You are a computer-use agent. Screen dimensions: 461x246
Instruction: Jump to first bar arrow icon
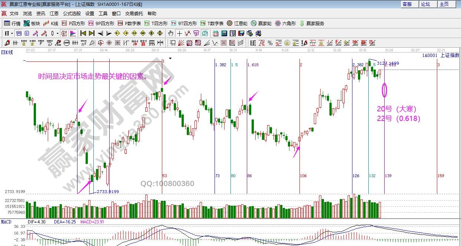point(83,33)
